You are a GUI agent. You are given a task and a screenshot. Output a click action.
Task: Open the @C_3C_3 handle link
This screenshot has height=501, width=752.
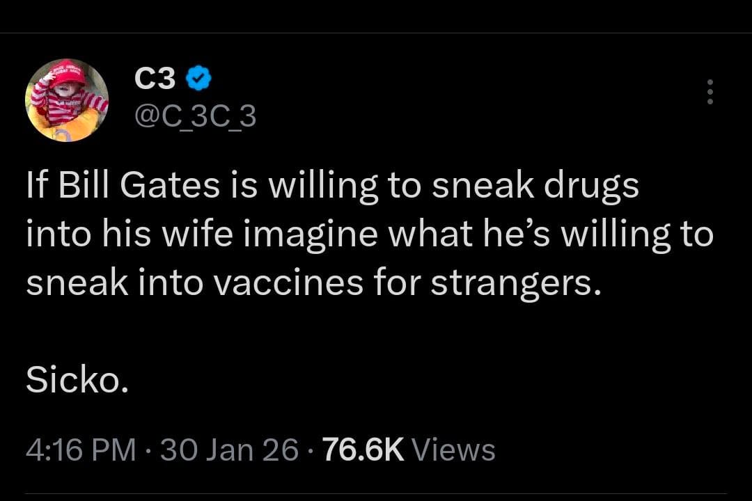195,117
